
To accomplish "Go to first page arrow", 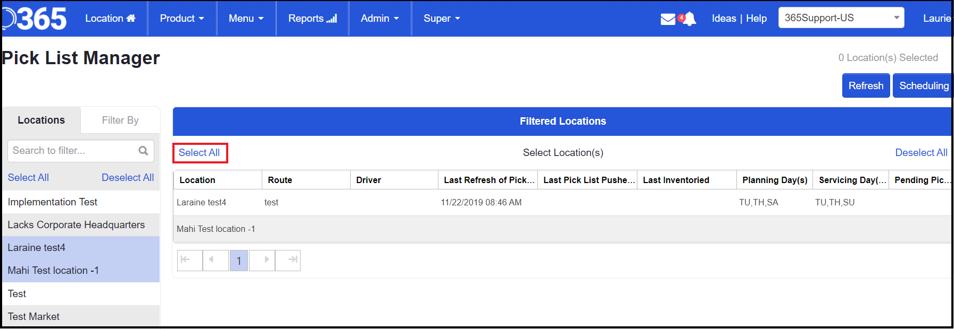I will [x=189, y=260].
